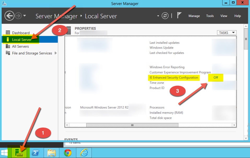Screen dimensions: 250x158
Task: Click the properties scroll right arrow
Action: (x=234, y=125)
